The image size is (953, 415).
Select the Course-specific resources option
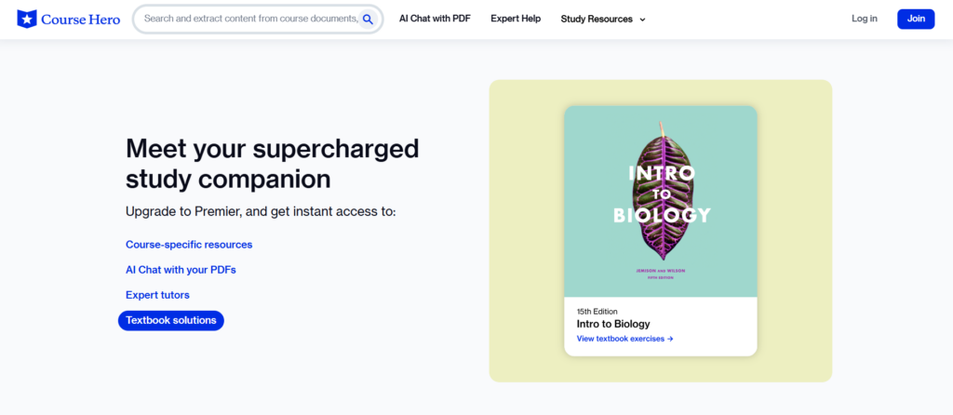[189, 245]
